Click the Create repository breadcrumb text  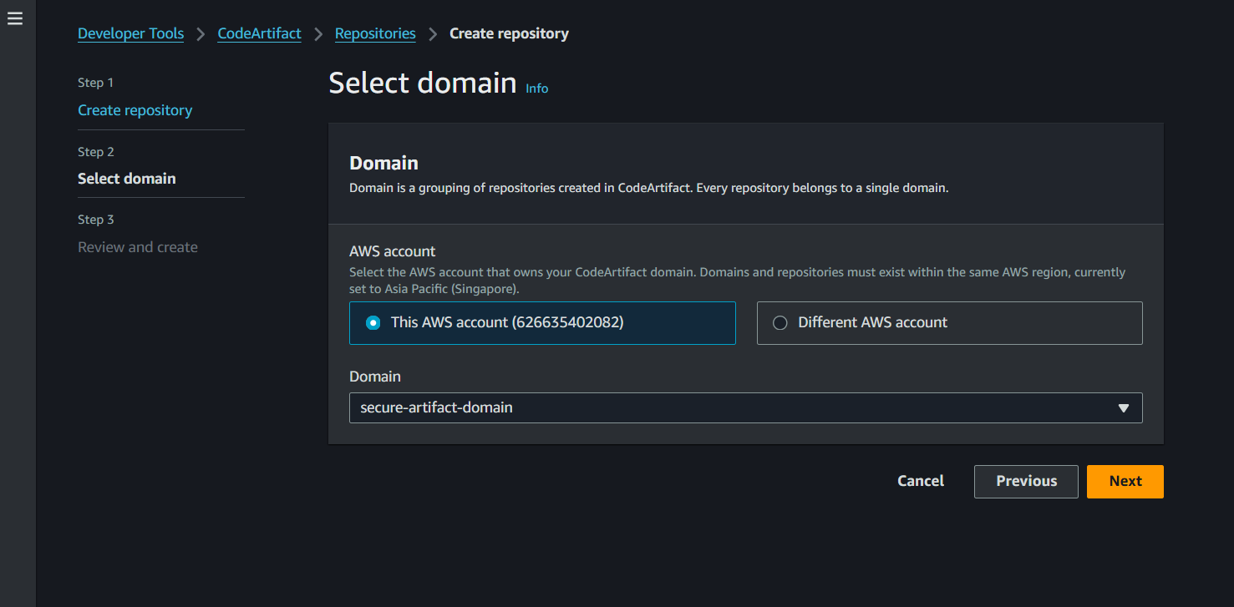click(509, 33)
